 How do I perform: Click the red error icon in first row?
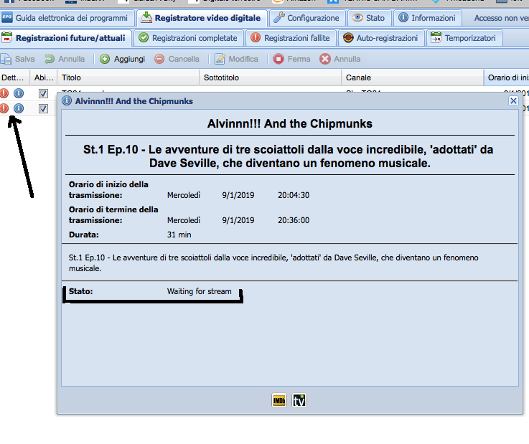pyautogui.click(x=4, y=93)
